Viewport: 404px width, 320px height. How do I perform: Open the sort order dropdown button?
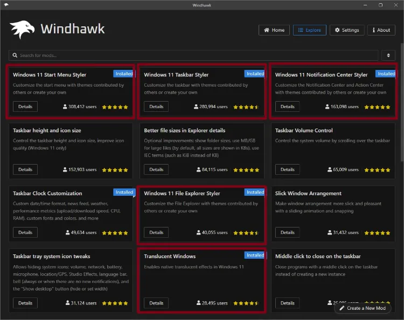coord(388,55)
